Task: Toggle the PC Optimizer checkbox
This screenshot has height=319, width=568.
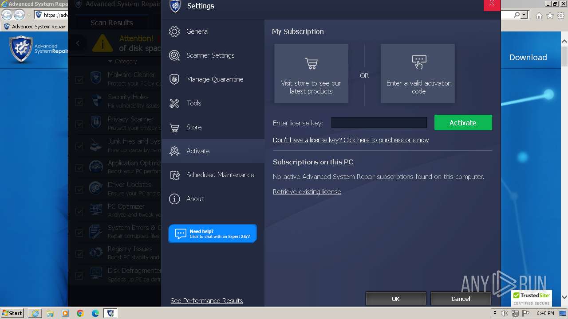Action: pos(79,211)
